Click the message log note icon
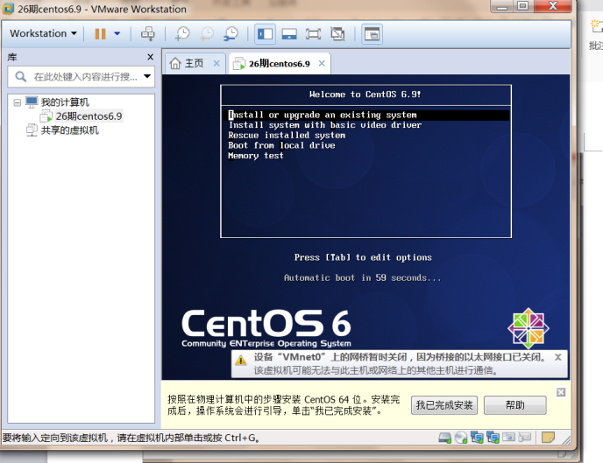This screenshot has height=463, width=603. (548, 438)
